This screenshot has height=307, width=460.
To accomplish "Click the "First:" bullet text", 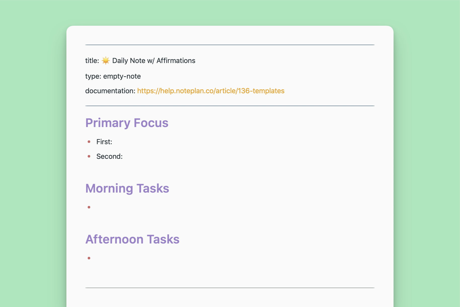I will [104, 142].
